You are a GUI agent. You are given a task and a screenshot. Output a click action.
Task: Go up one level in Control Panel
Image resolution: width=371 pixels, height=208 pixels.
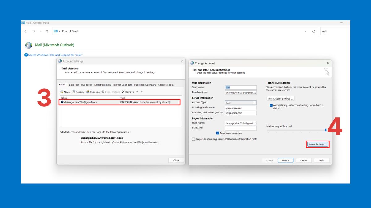[x=47, y=31]
